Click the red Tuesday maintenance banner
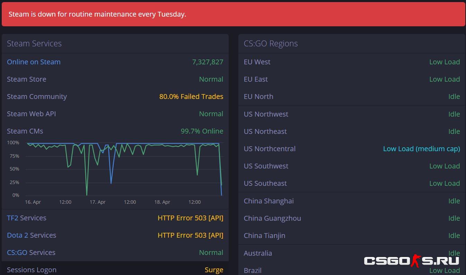 click(233, 14)
